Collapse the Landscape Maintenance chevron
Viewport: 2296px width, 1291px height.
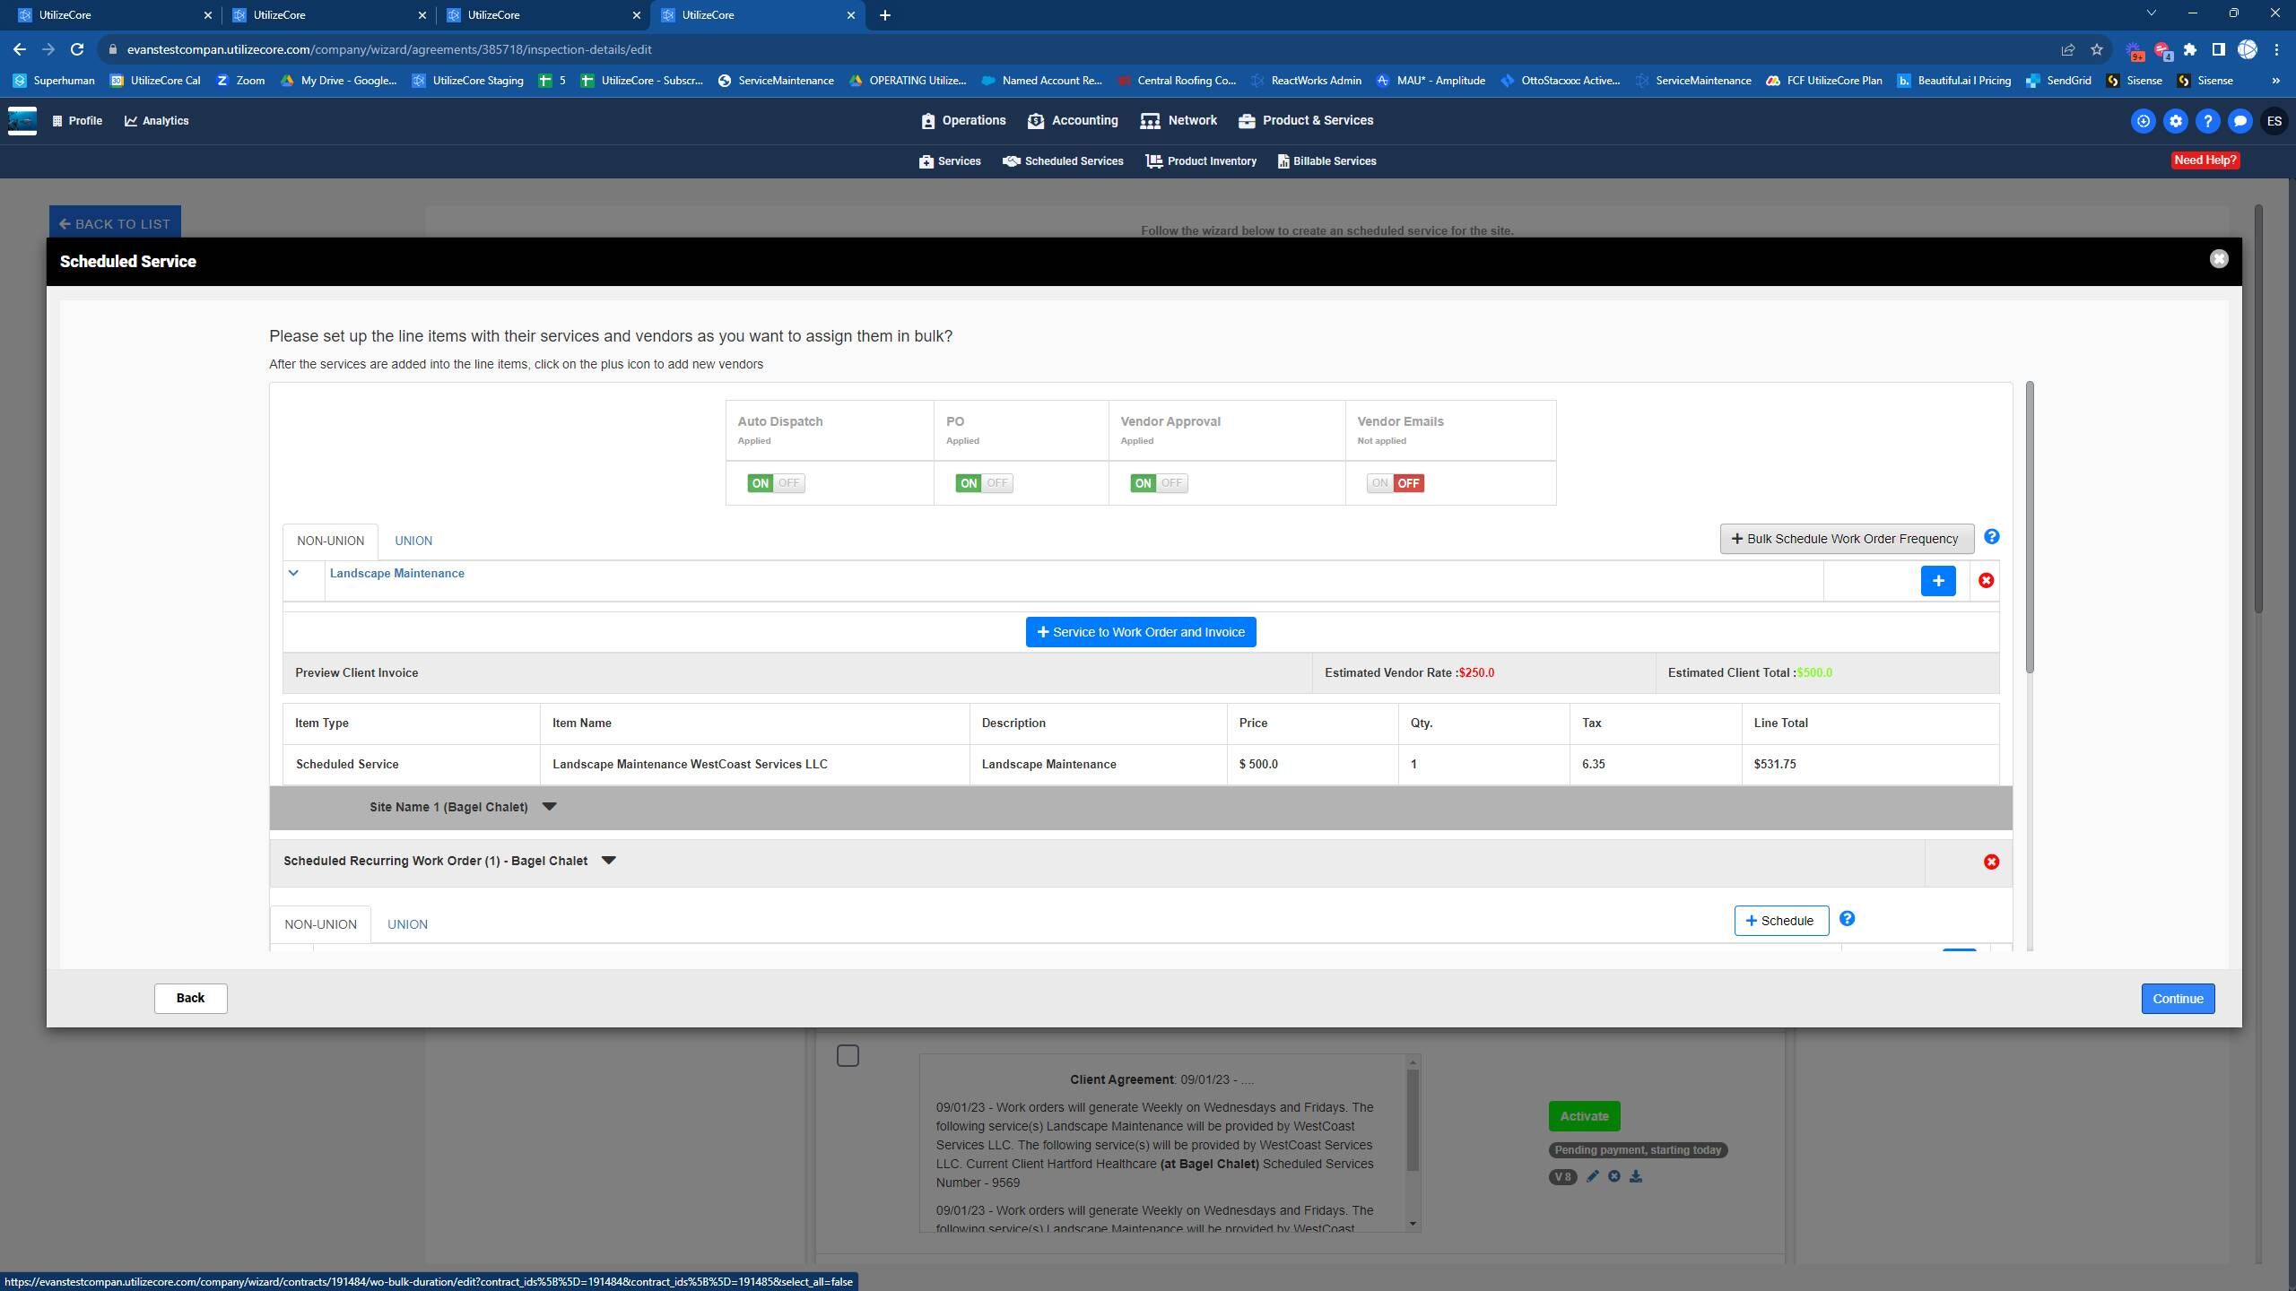tap(293, 574)
